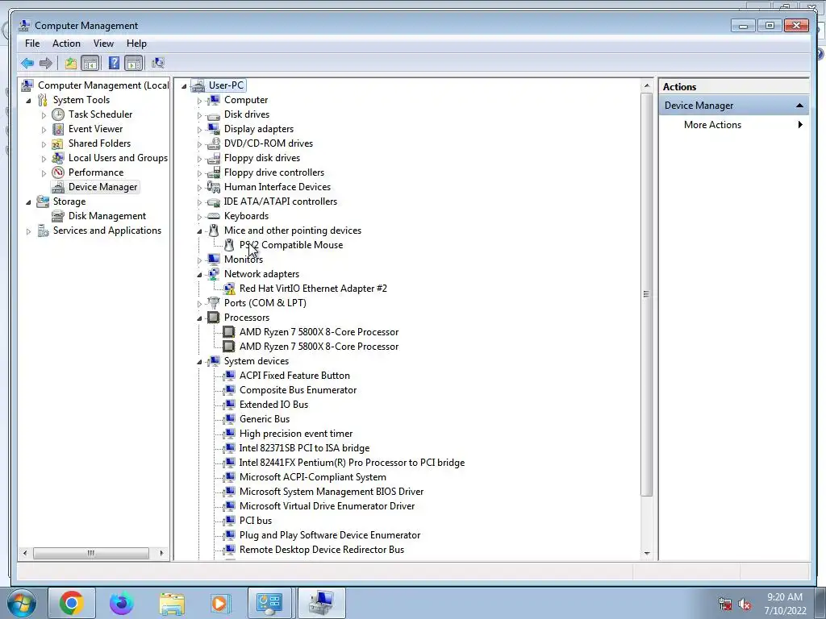The image size is (826, 619).
Task: Click the first AMD Ryzen processor icon
Action: 228,332
